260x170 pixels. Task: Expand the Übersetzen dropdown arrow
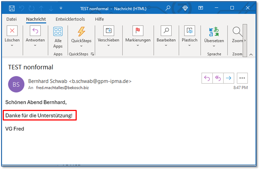(214, 46)
